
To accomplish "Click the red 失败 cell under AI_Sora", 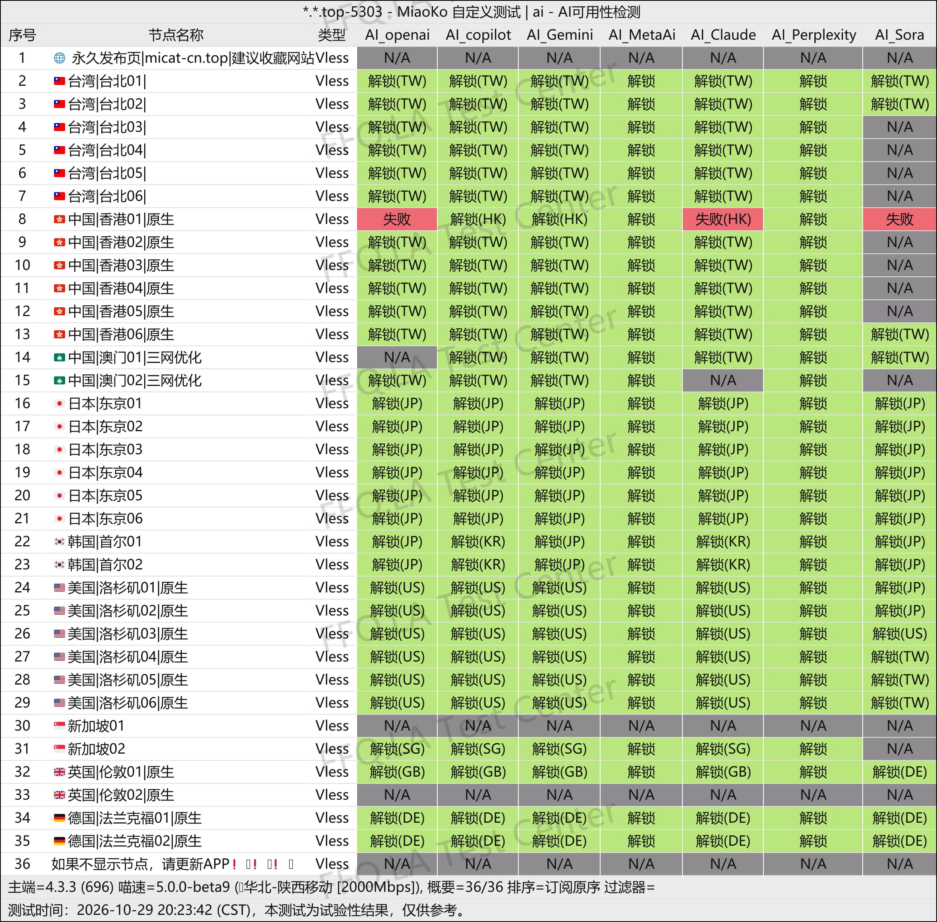I will click(x=900, y=219).
